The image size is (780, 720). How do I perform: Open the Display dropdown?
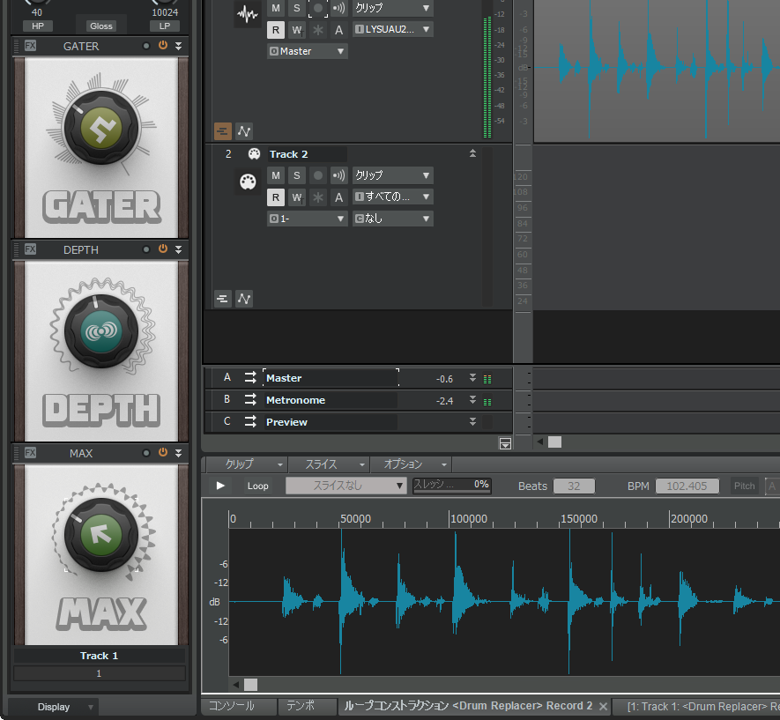coord(54,707)
